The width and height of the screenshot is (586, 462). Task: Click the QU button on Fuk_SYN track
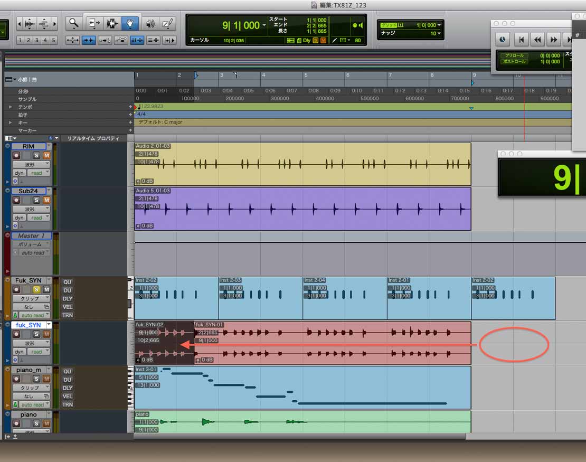pyautogui.click(x=67, y=282)
